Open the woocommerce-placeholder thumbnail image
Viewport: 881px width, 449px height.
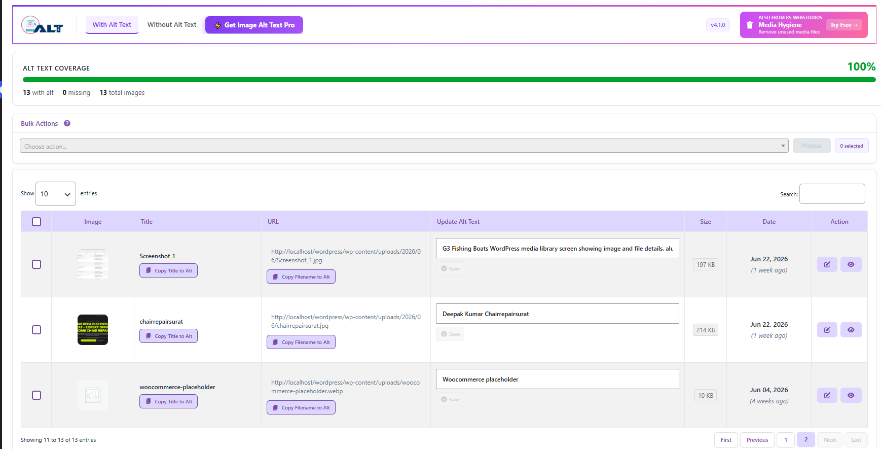point(93,395)
